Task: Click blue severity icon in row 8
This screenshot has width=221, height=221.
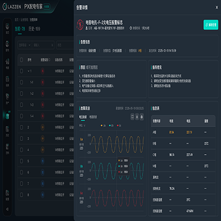Action: pos(43,195)
